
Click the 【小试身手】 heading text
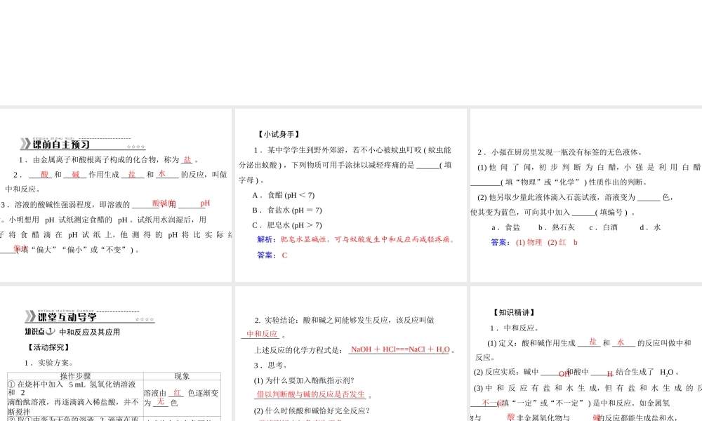279,134
